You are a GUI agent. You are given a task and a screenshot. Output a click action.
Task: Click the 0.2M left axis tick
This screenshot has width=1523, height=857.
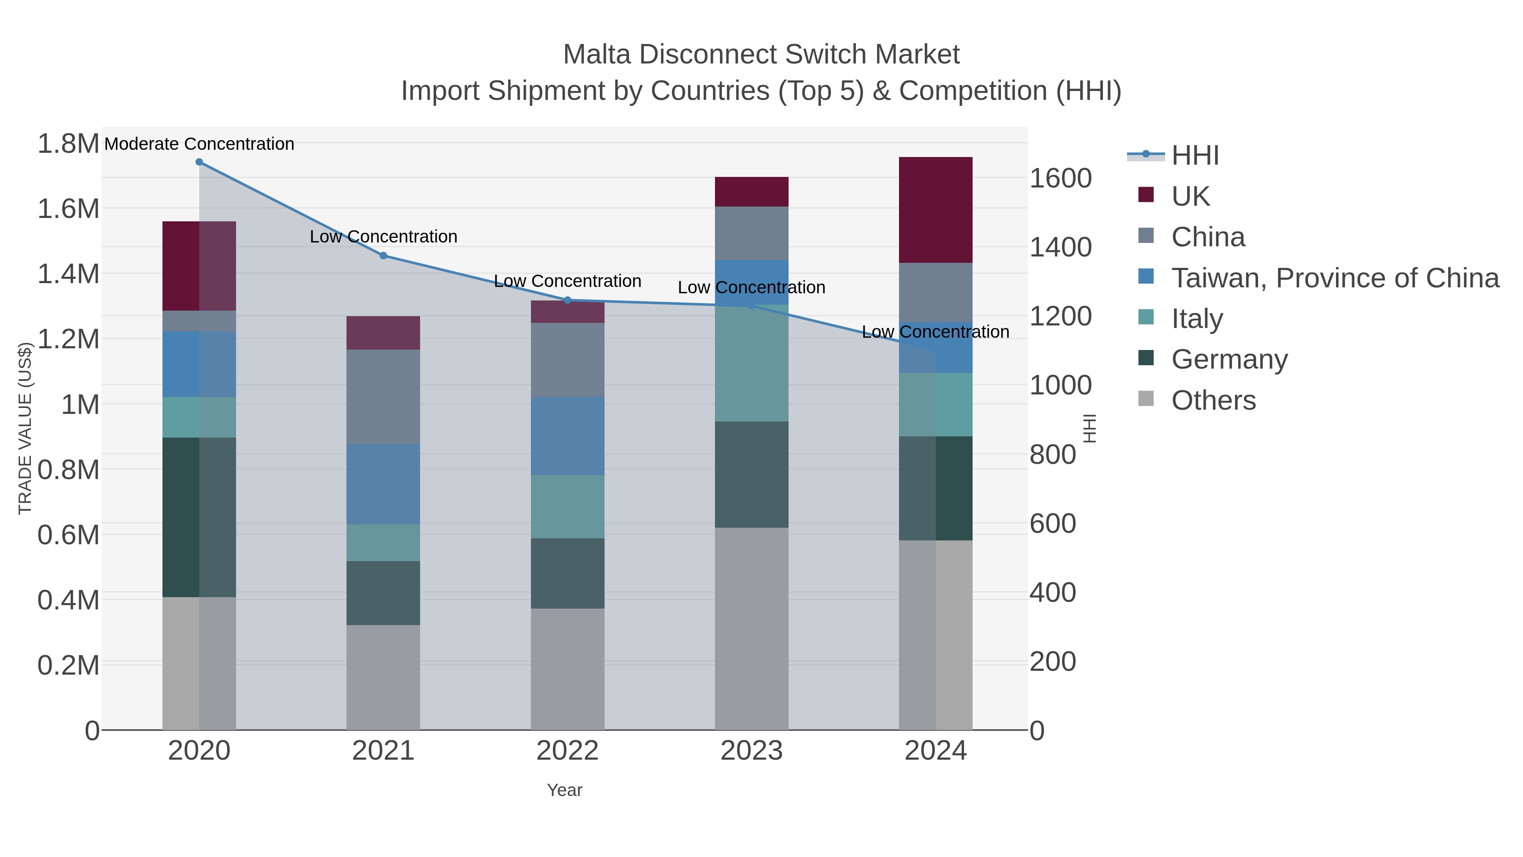click(x=68, y=666)
